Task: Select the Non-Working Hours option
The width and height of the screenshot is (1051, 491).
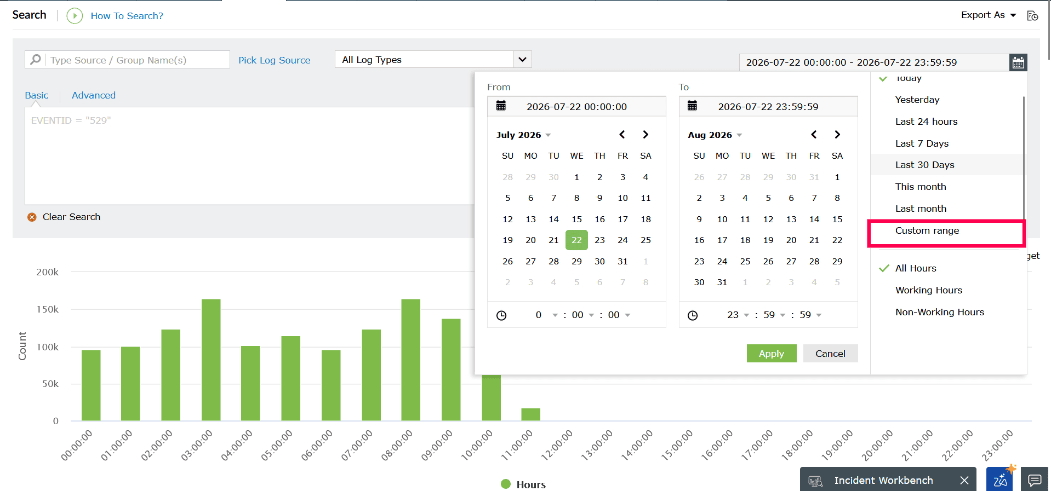Action: click(x=939, y=312)
